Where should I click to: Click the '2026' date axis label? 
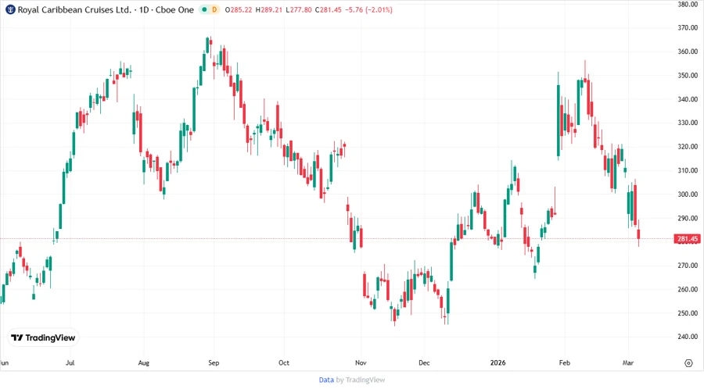pos(498,362)
